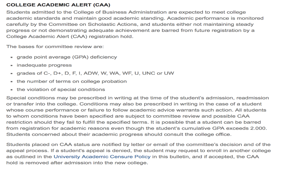
Task: Click "The bases for committee review are:" line
Action: (x=55, y=46)
